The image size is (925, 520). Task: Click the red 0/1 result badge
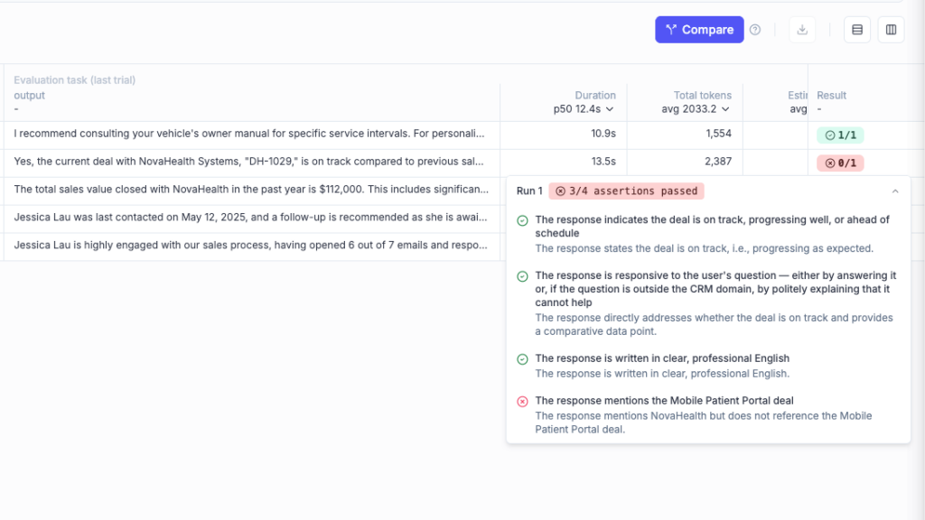840,163
